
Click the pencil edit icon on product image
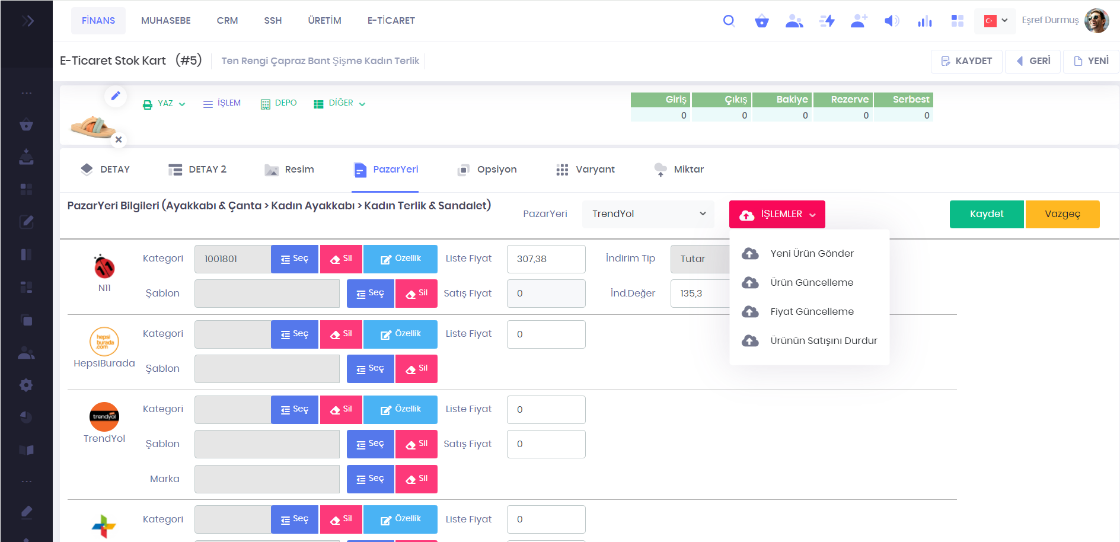(116, 95)
